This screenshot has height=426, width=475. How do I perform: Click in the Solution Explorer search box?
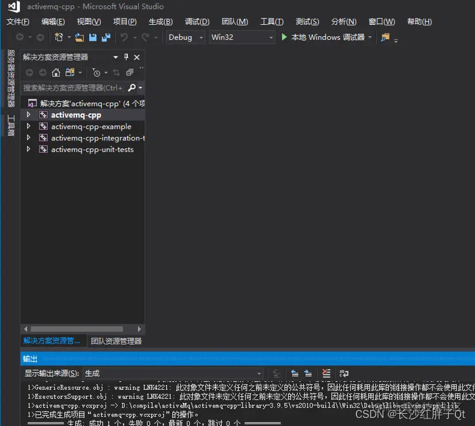point(74,88)
